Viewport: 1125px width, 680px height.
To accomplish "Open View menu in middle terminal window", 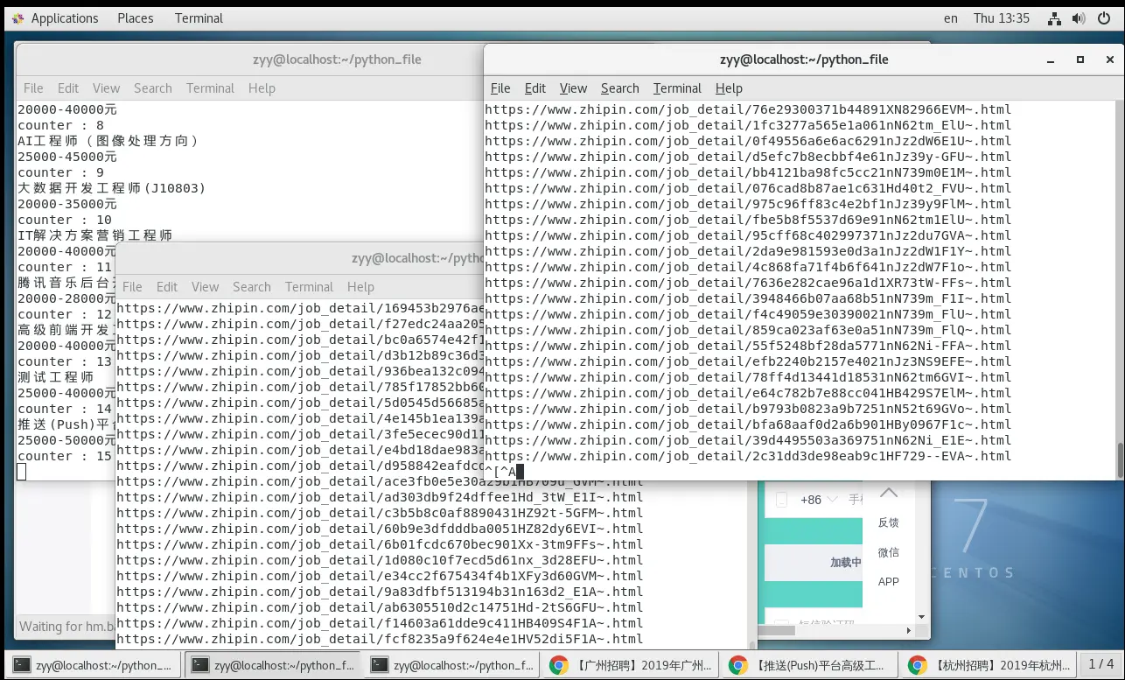I will tap(205, 287).
